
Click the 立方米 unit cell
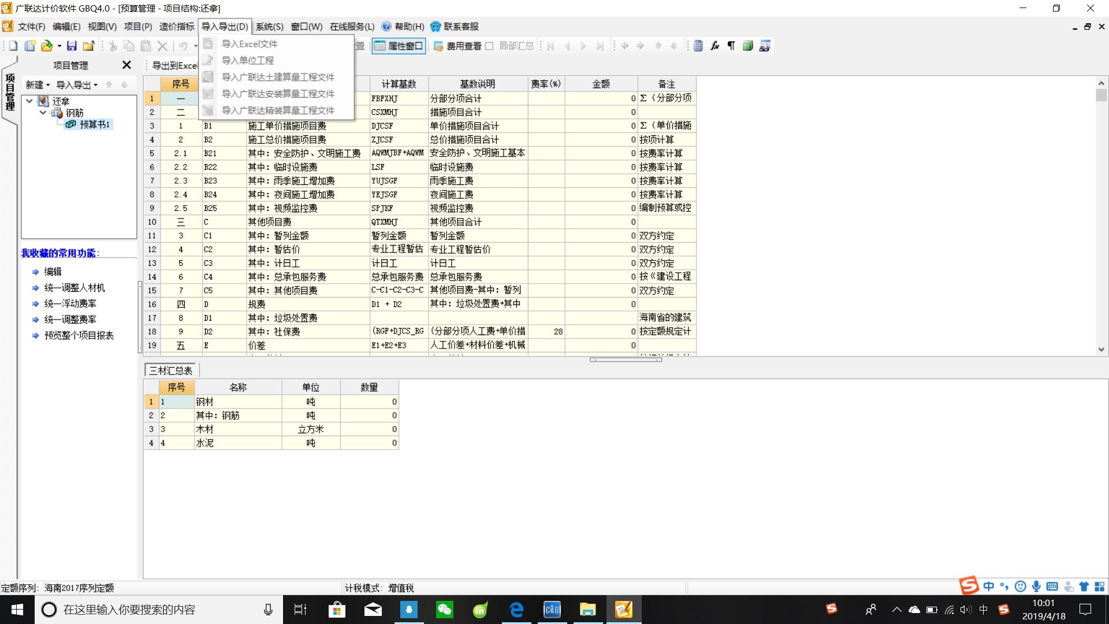311,429
